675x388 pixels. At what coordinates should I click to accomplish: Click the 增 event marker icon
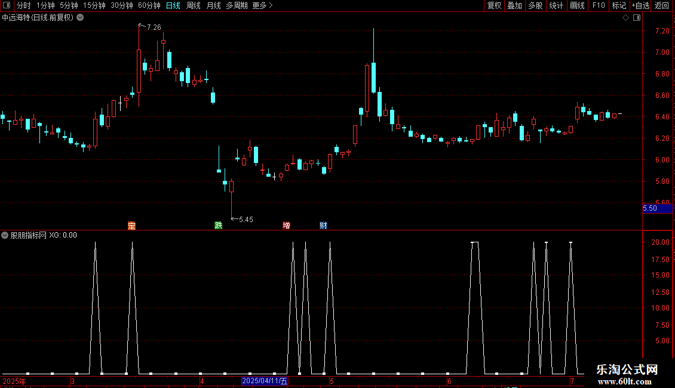click(286, 226)
